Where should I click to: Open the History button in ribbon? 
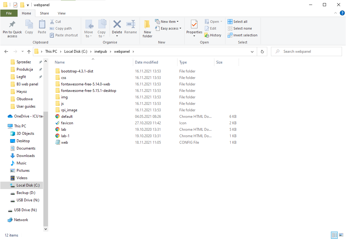[213, 35]
